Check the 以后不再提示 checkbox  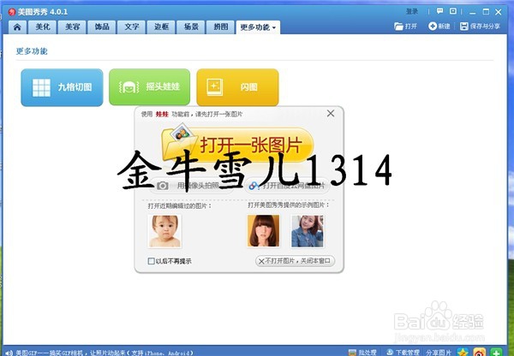[151, 261]
